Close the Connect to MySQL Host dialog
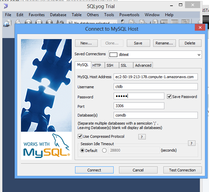 200,28
